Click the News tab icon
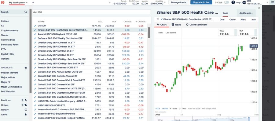The width and height of the screenshot is (275, 121). [173, 25]
